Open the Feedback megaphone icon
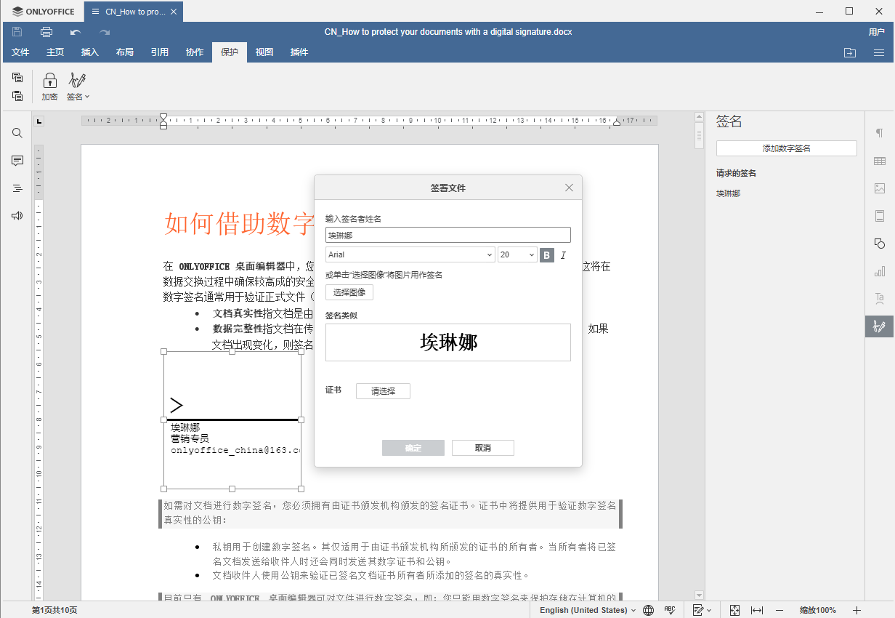 [x=17, y=216]
